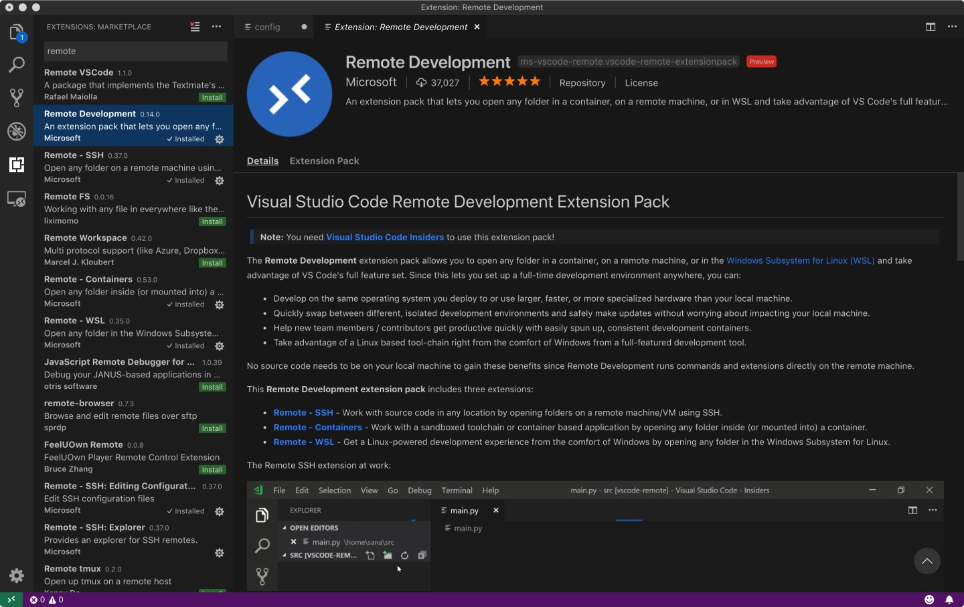Open the Remote - Containers link in description
The image size is (964, 607).
(x=317, y=427)
